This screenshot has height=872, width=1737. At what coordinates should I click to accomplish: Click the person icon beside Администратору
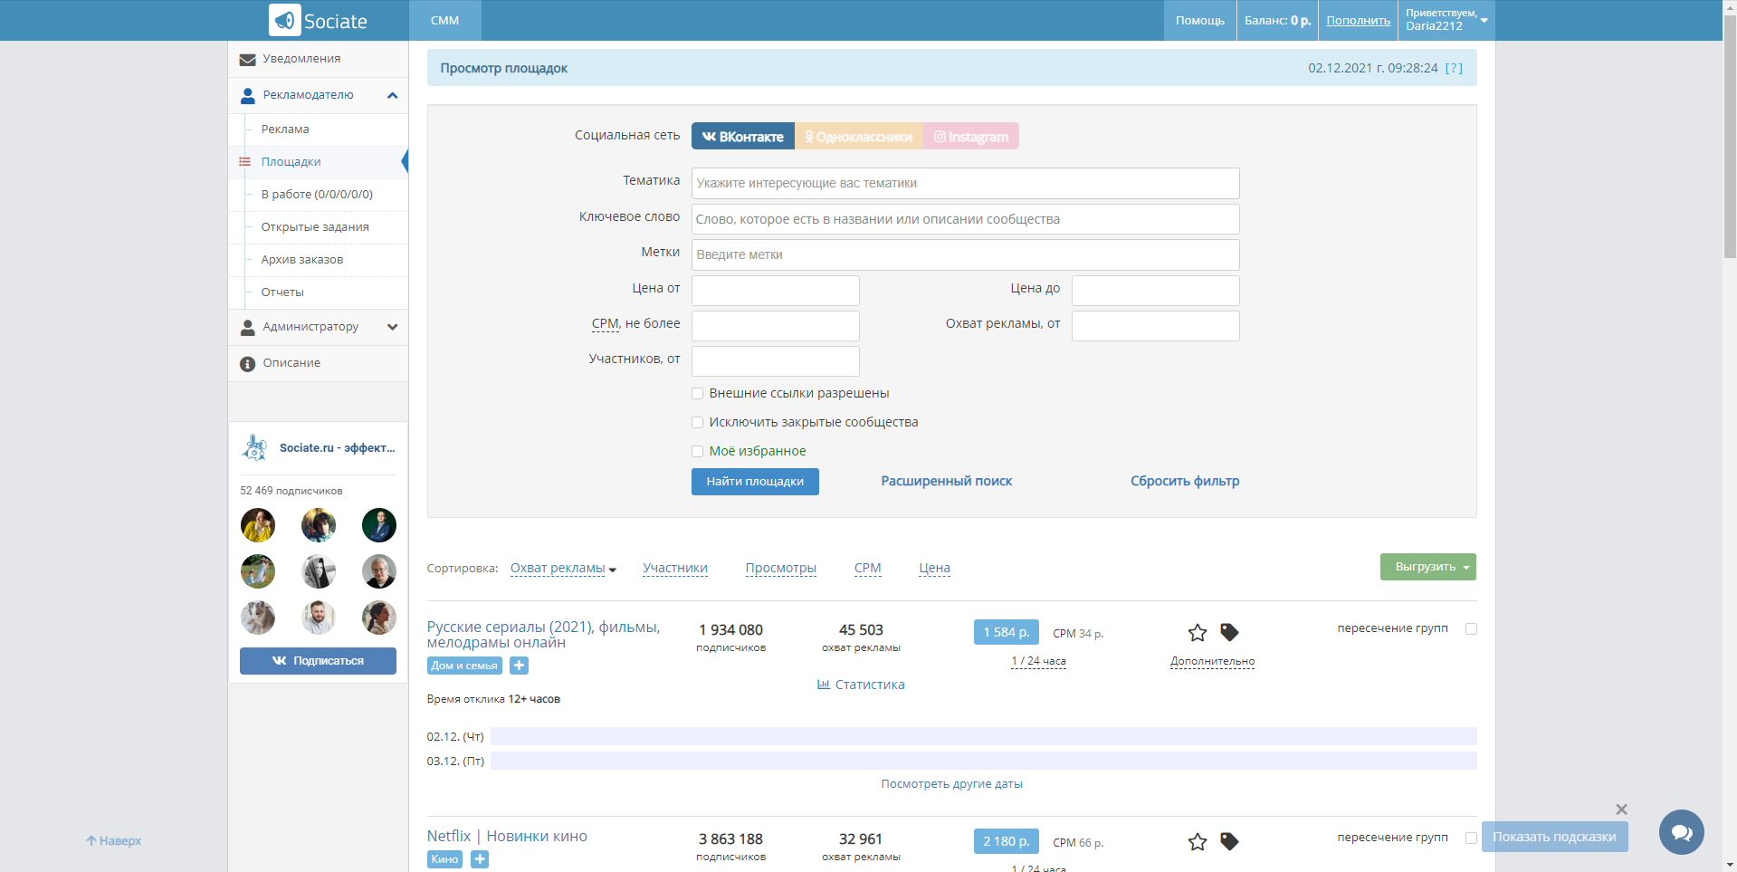pos(247,328)
